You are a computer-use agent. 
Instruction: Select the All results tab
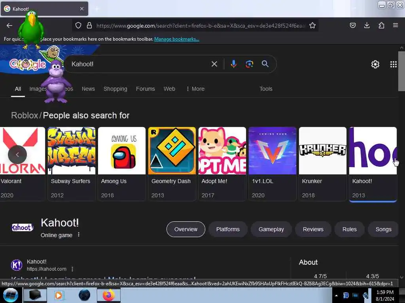[18, 89]
